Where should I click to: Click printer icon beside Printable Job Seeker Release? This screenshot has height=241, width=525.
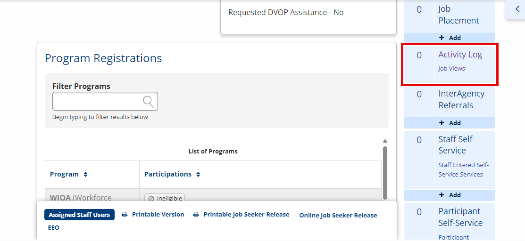[x=196, y=215]
